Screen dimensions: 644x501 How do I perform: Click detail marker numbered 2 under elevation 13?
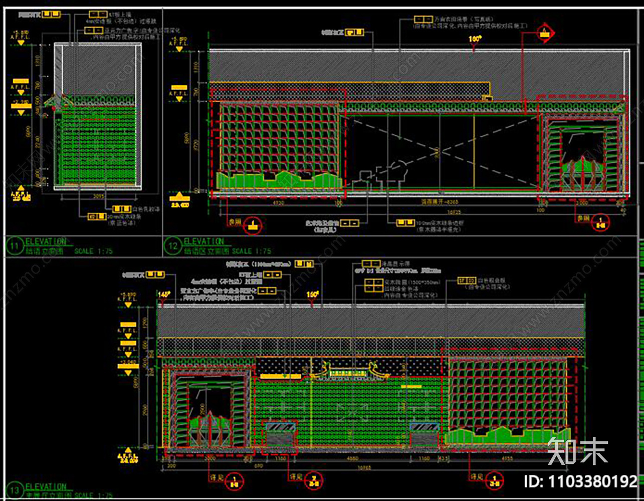click(314, 481)
